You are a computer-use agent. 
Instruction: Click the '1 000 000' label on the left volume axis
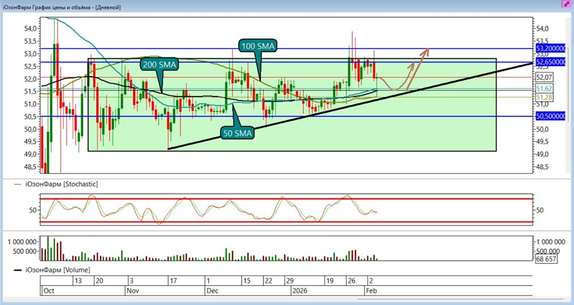22,241
